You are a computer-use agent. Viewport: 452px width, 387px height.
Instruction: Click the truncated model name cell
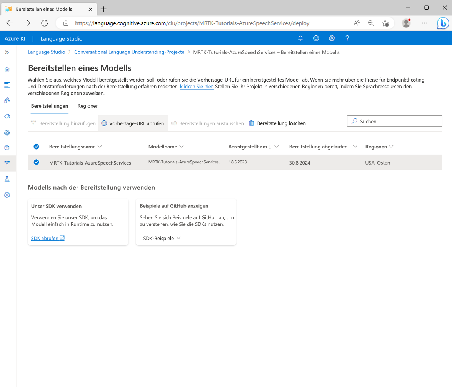tap(185, 162)
